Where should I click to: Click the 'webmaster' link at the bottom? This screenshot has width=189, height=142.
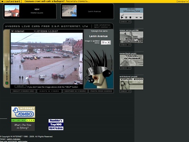click(x=23, y=141)
